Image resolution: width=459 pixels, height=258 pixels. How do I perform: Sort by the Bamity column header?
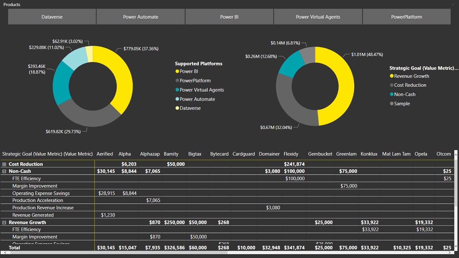click(x=171, y=154)
